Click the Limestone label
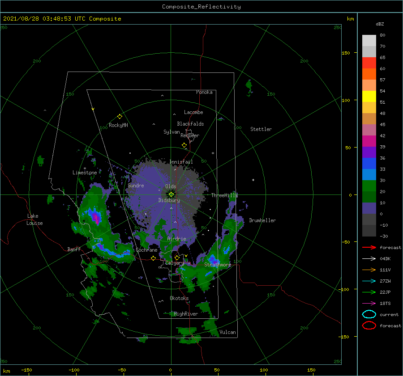Image resolution: width=403 pixels, height=376 pixels. pyautogui.click(x=85, y=173)
